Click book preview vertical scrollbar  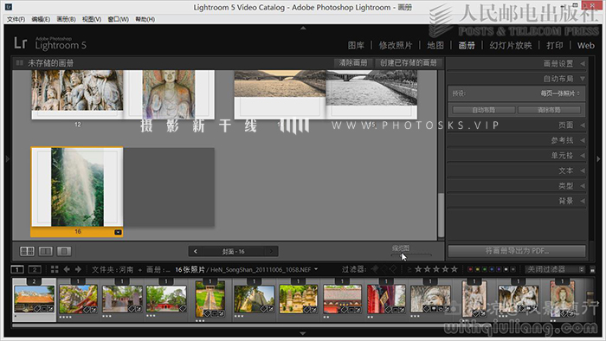441,216
